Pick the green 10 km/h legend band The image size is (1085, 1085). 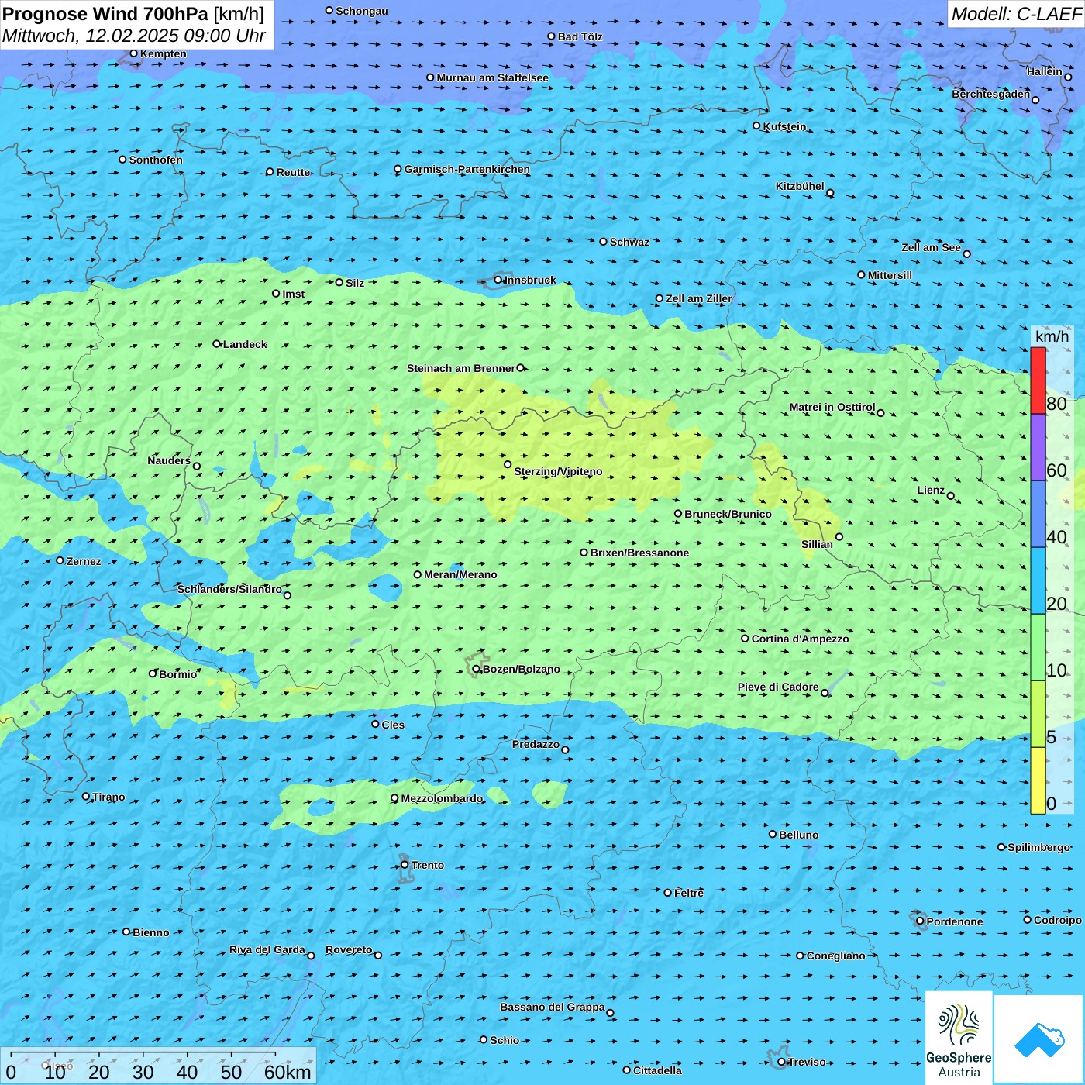(1038, 647)
